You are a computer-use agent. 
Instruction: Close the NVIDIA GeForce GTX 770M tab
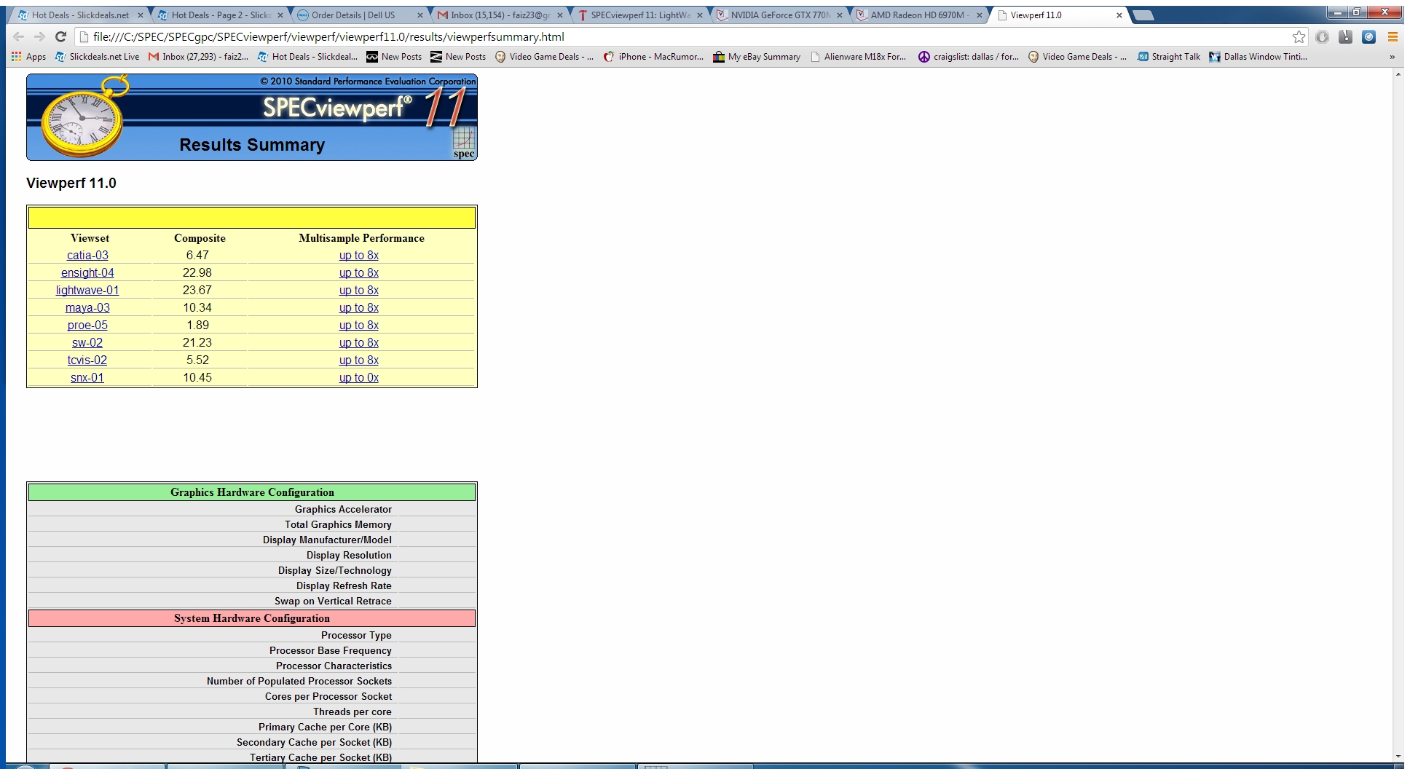840,15
